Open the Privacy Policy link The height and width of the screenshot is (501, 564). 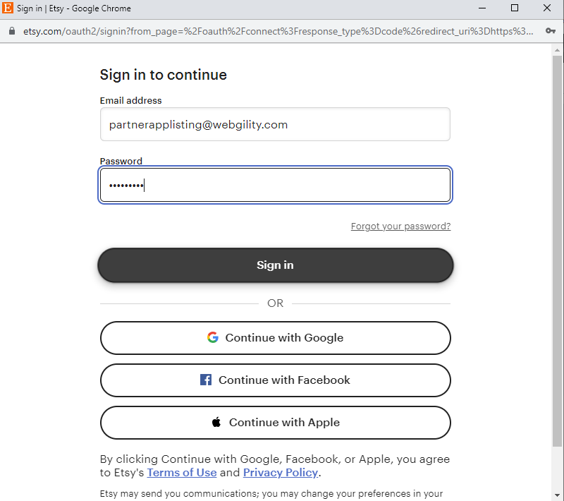(x=281, y=472)
